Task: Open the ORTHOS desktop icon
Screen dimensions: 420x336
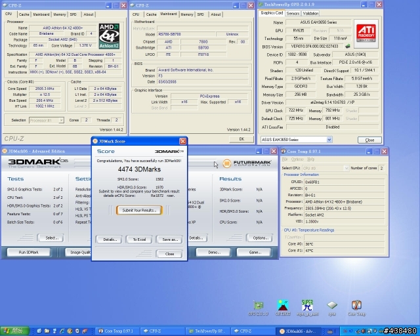Action: tap(283, 308)
